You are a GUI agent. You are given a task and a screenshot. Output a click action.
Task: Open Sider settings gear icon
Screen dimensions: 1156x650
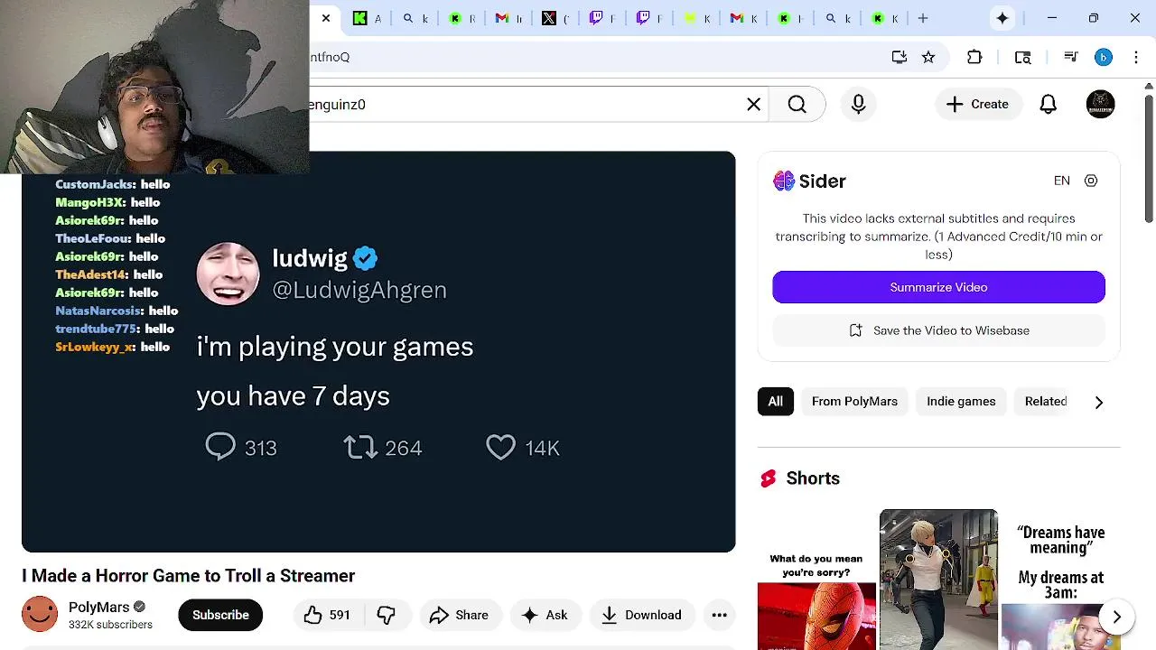click(1091, 181)
